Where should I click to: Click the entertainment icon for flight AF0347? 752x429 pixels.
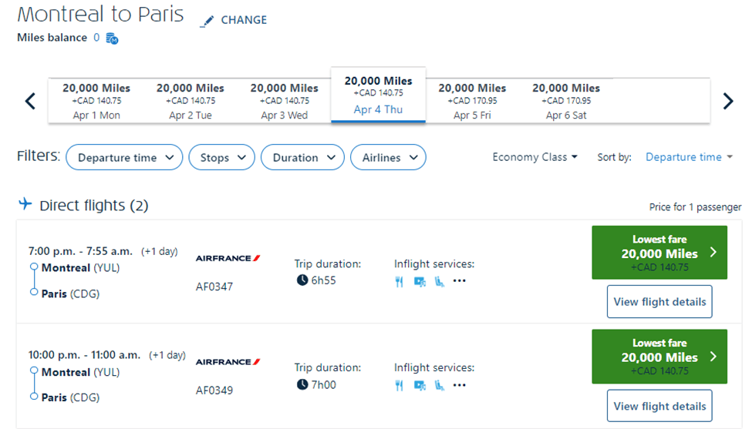(x=420, y=281)
